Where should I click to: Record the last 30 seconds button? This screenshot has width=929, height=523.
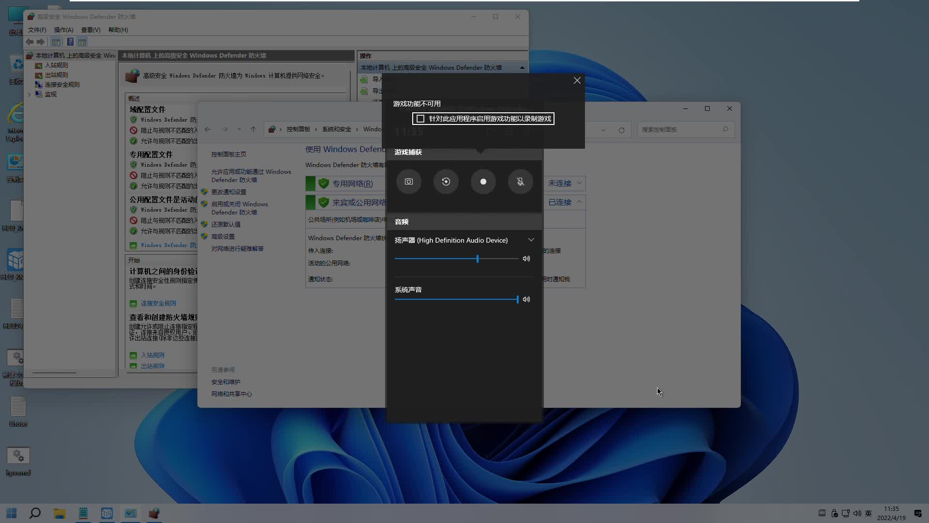click(446, 182)
